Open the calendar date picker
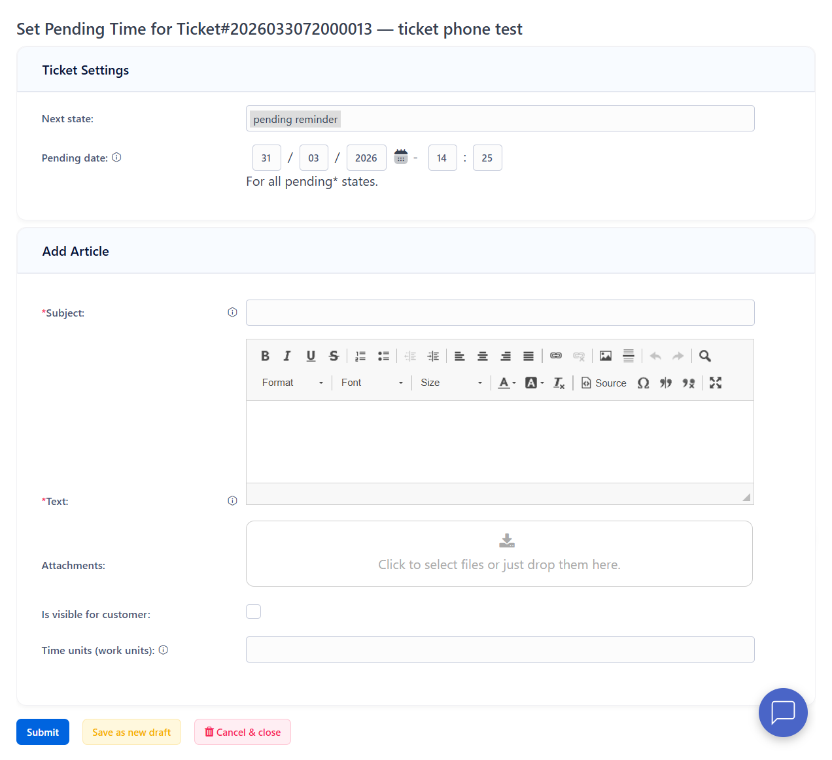Viewport: 832px width, 760px height. pyautogui.click(x=401, y=157)
